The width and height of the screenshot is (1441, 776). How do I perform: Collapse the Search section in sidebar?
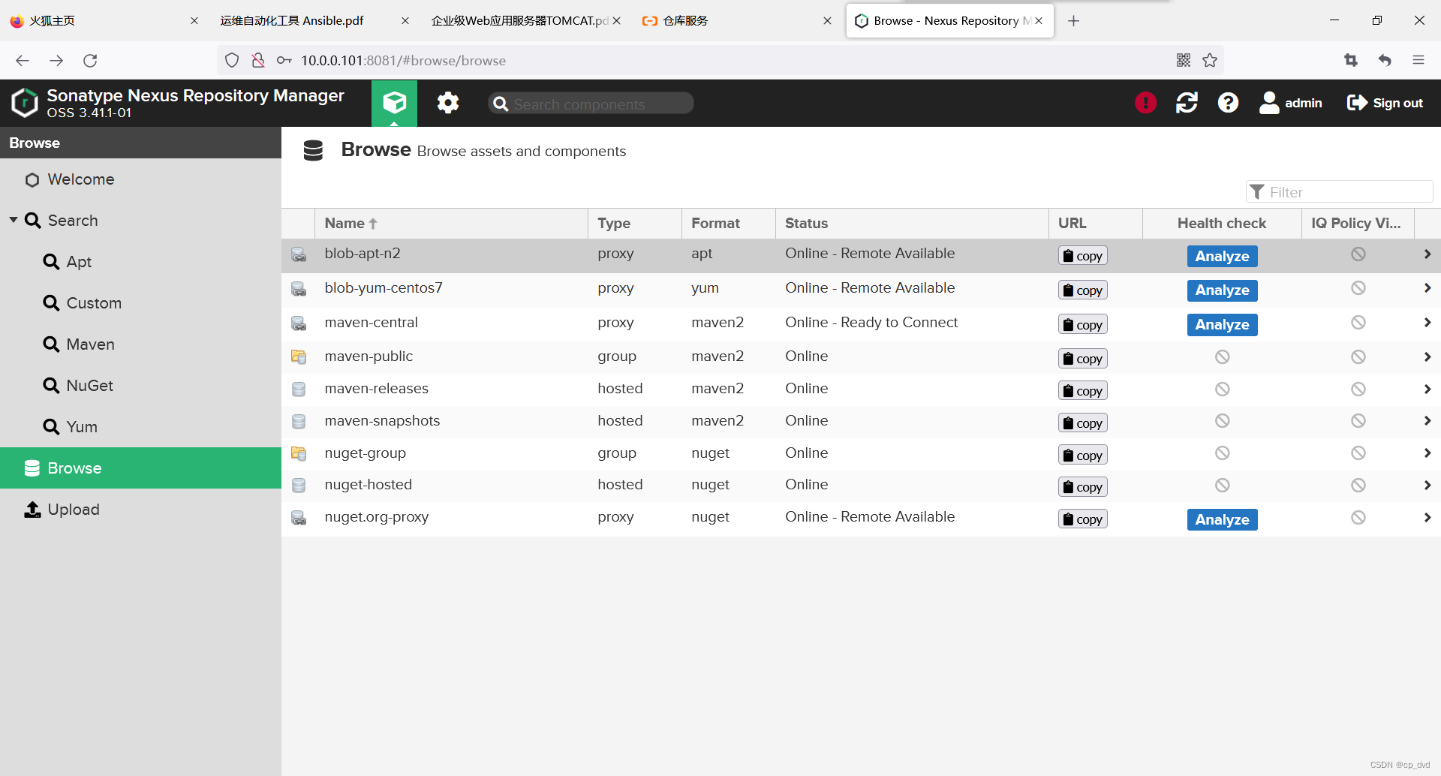point(12,220)
